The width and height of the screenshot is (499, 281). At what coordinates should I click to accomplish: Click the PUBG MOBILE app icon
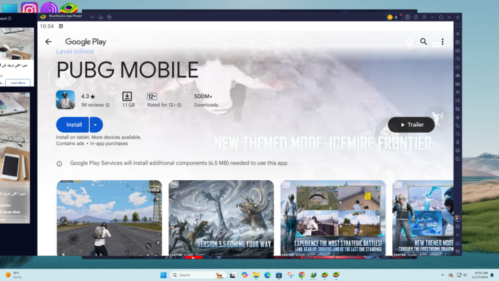point(66,100)
